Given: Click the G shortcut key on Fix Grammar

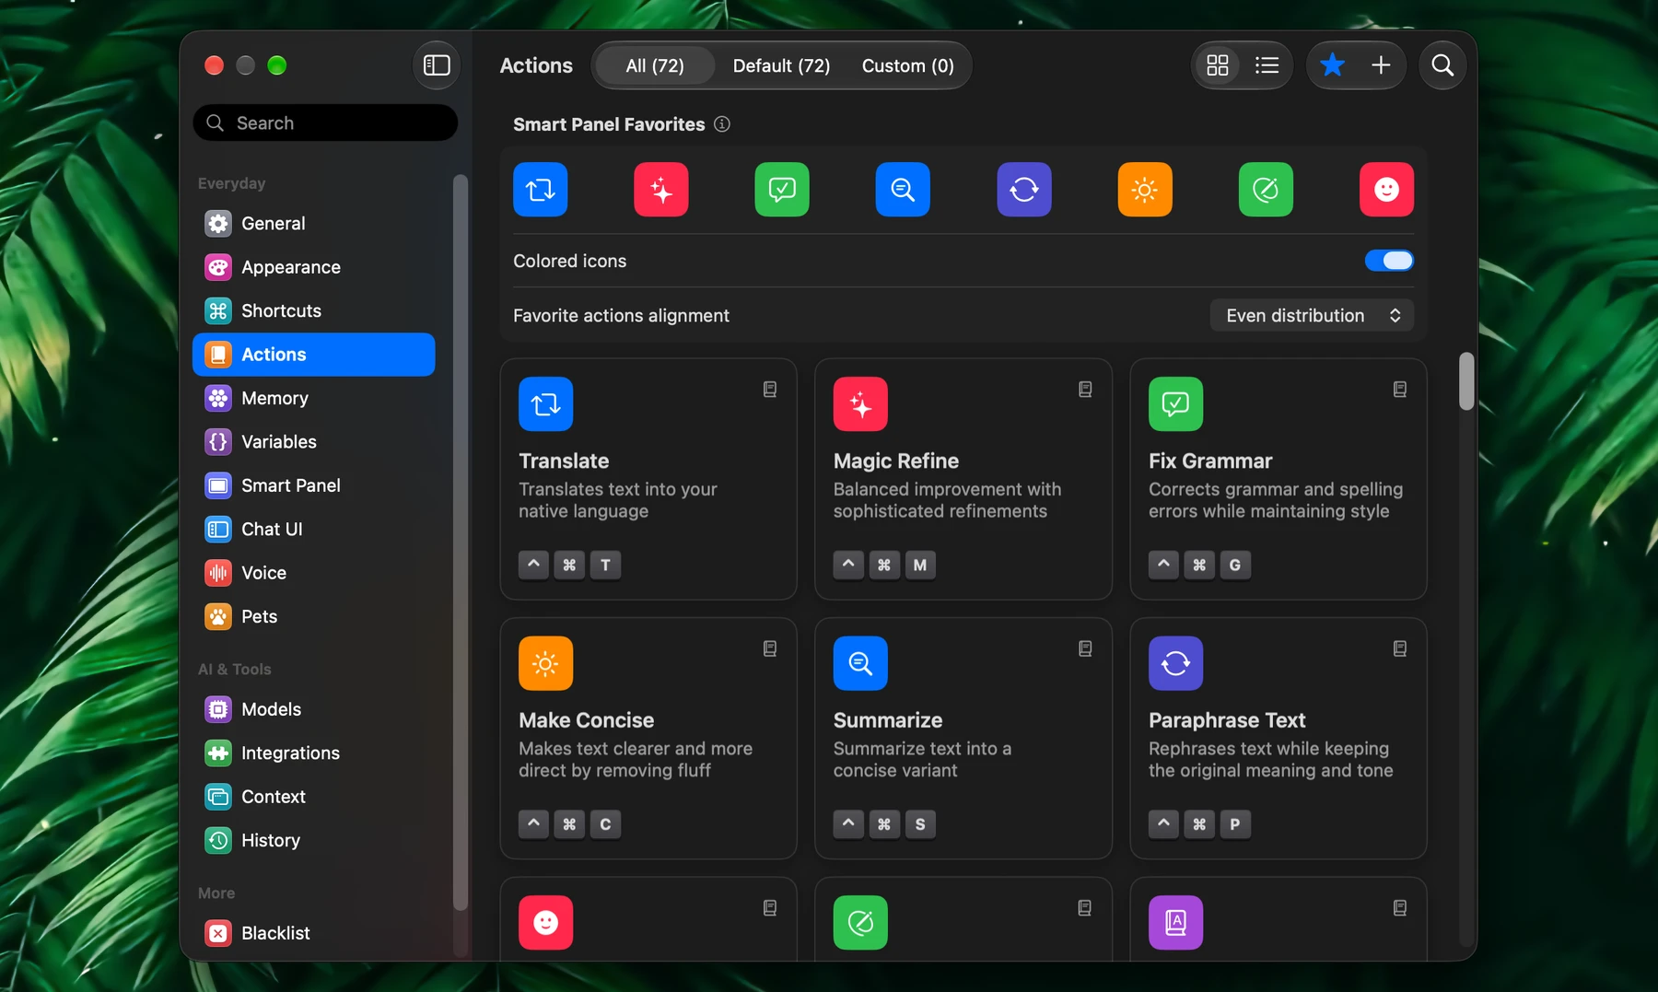Looking at the screenshot, I should (x=1235, y=565).
